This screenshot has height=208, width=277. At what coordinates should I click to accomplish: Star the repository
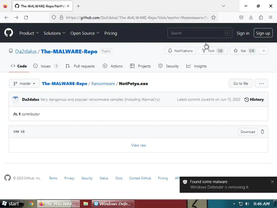[x=245, y=51]
